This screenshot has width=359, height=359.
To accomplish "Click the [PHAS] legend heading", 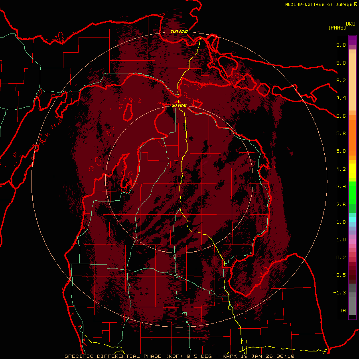I will [x=337, y=28].
